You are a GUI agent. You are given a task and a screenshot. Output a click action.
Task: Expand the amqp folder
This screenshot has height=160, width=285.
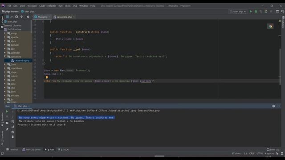point(5,33)
